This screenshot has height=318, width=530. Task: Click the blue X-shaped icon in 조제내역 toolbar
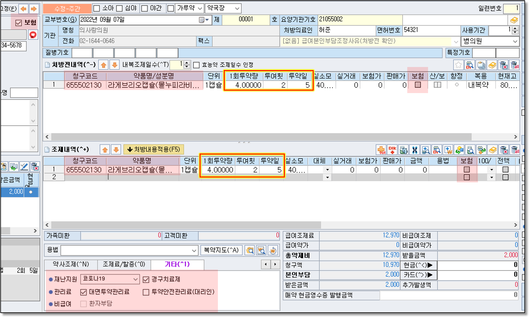tap(415, 150)
